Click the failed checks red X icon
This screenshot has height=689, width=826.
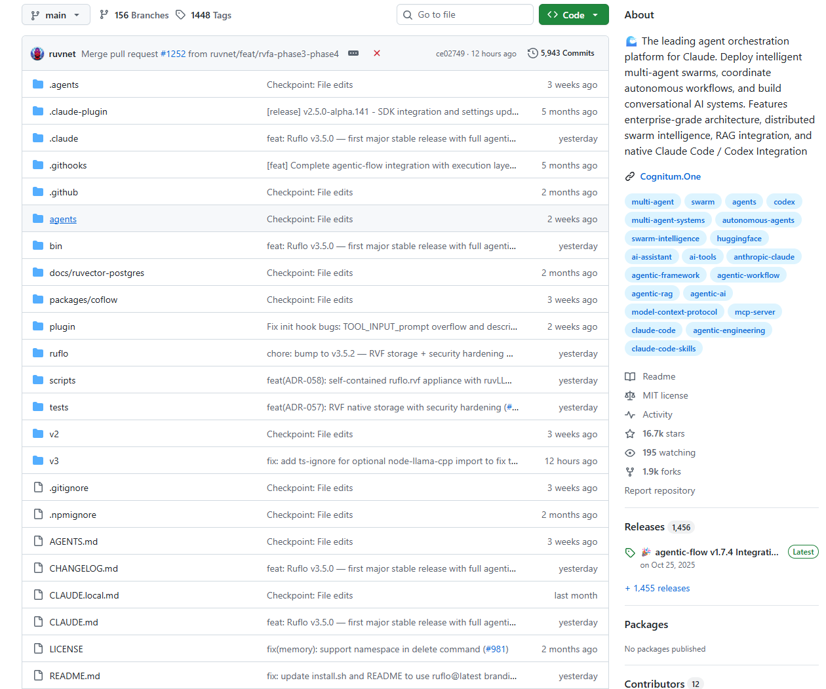(x=377, y=53)
